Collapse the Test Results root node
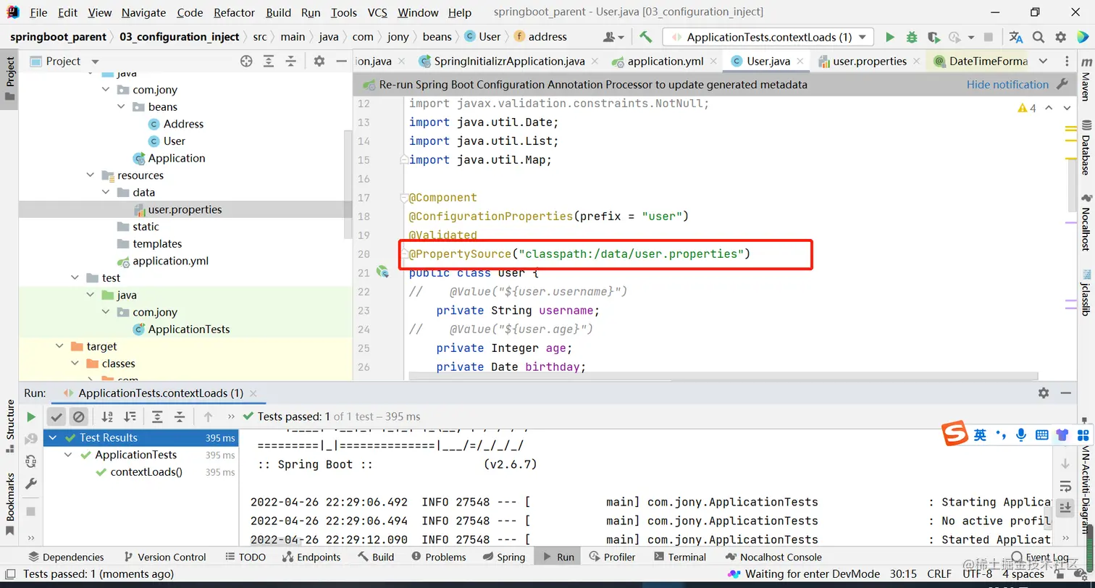Viewport: 1095px width, 588px height. (53, 437)
